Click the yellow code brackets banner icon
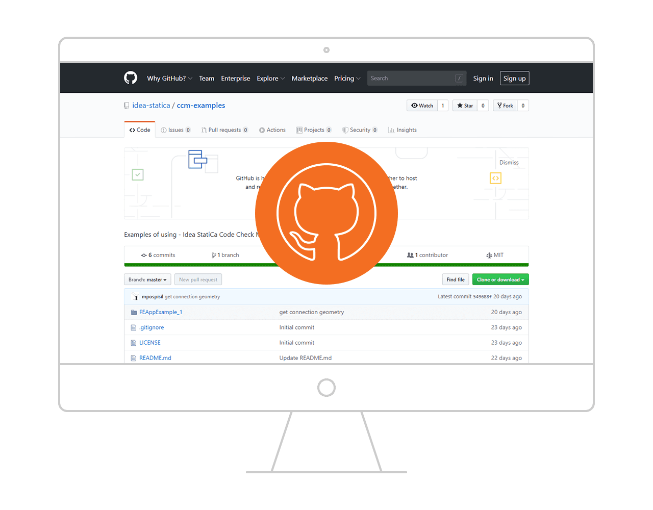 point(495,178)
